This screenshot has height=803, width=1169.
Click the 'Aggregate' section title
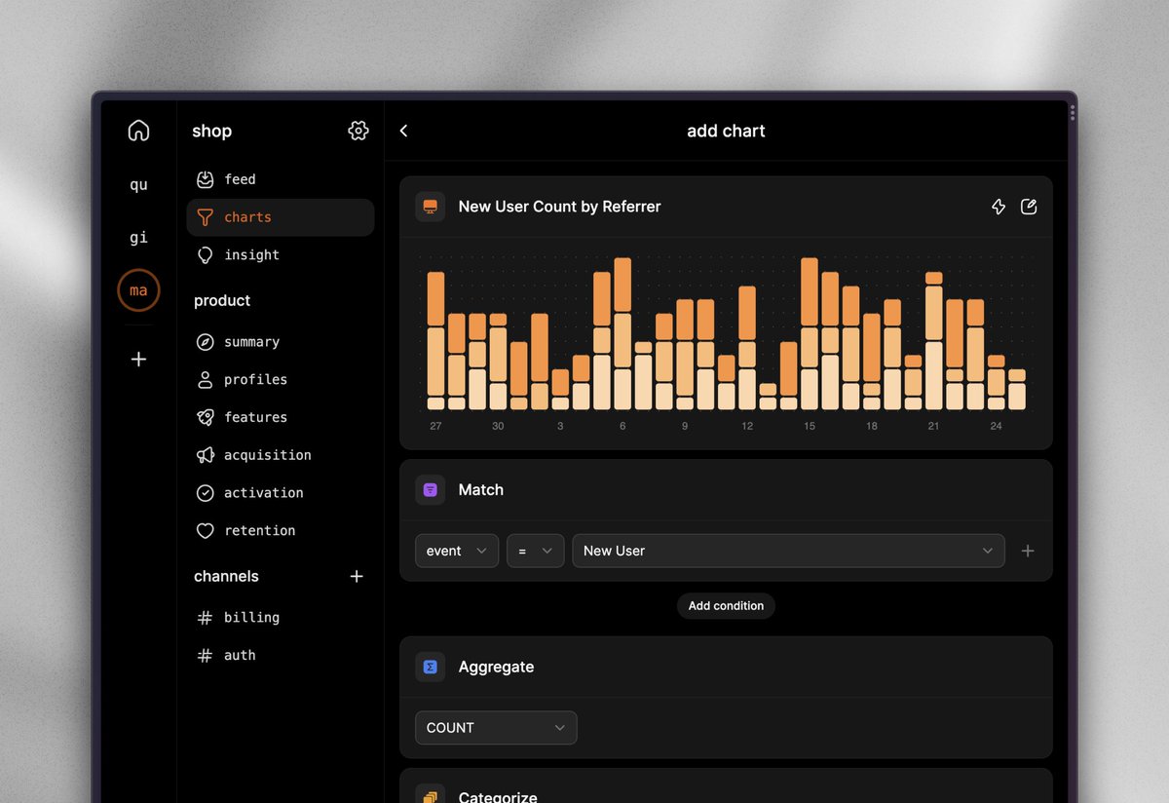pyautogui.click(x=496, y=668)
